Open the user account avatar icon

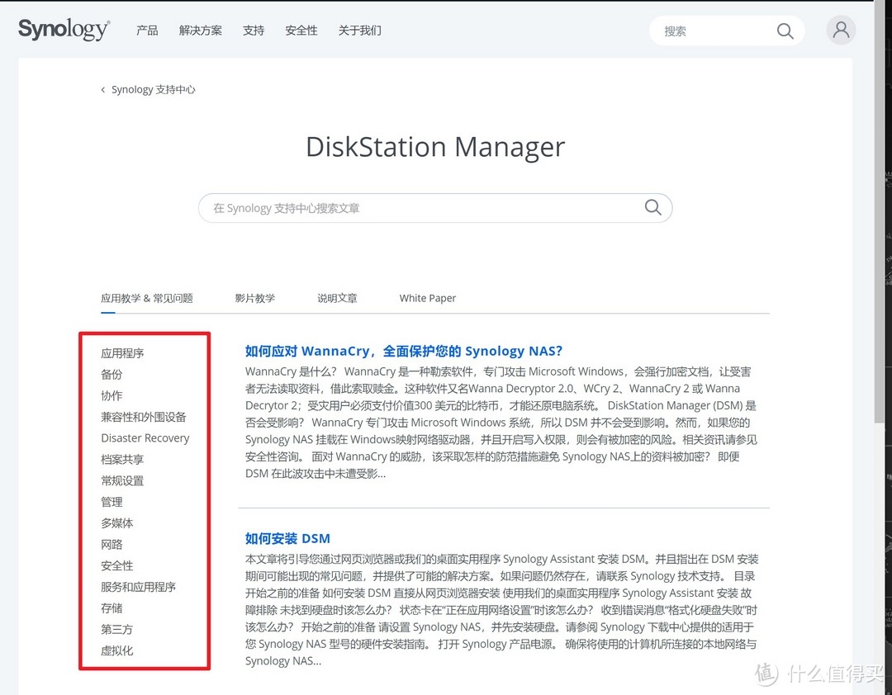pyautogui.click(x=841, y=31)
